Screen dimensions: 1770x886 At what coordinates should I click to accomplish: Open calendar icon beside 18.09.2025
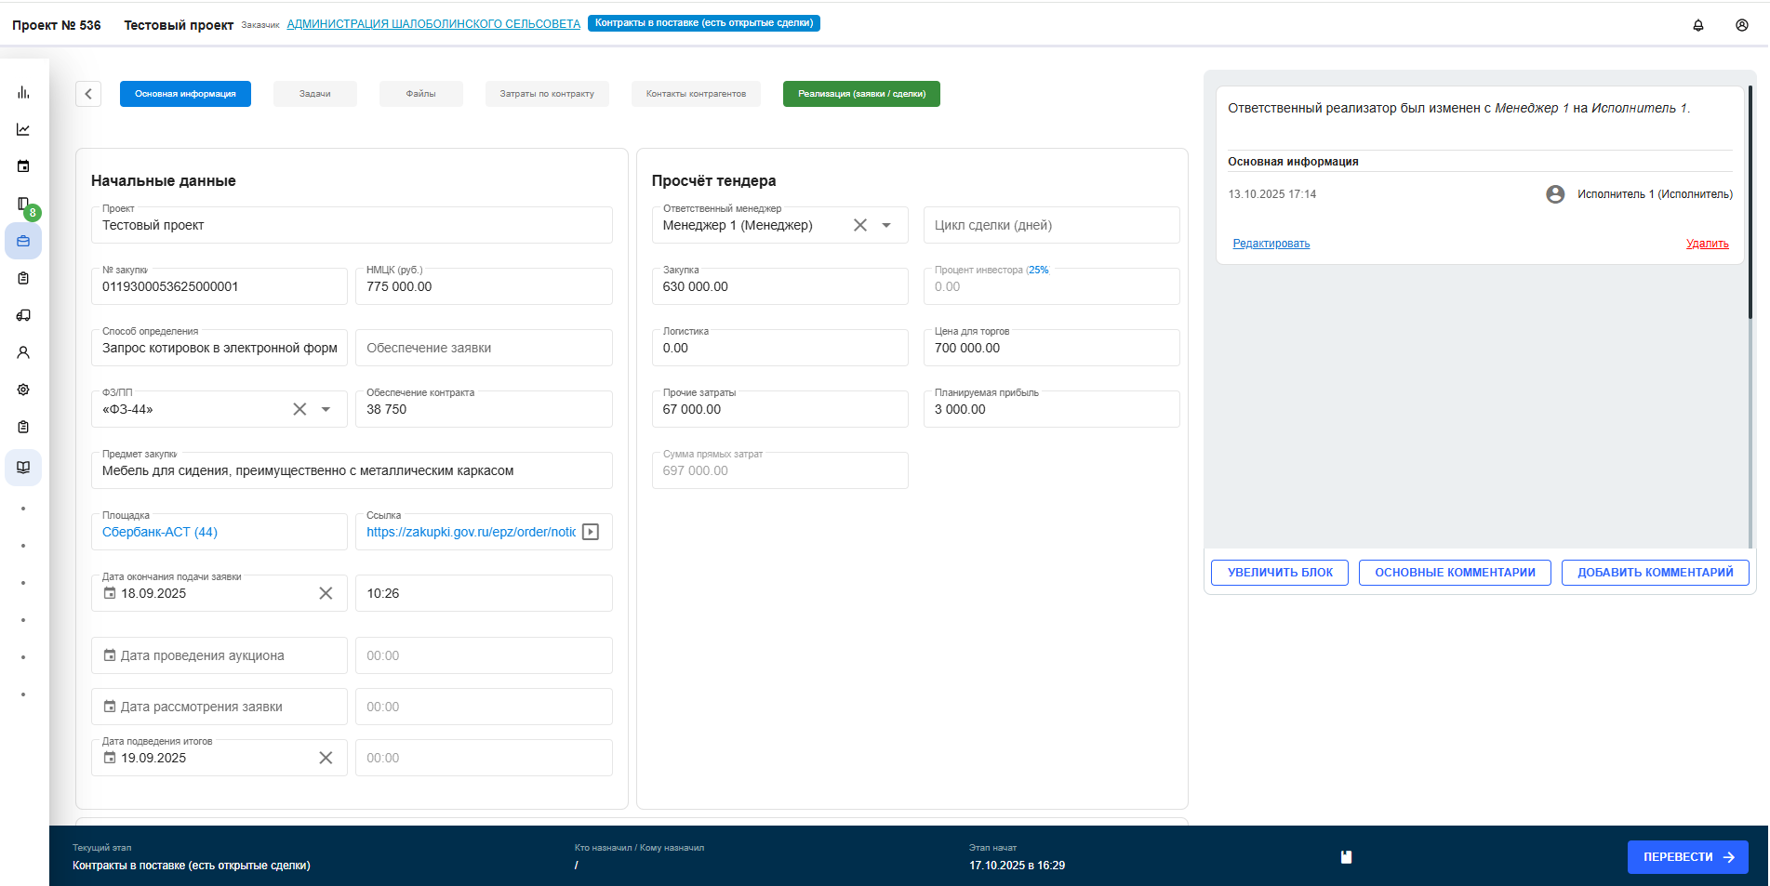[x=110, y=593]
